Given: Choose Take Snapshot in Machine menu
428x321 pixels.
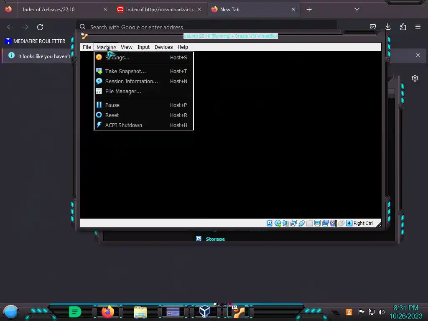Looking at the screenshot, I should point(144,71).
